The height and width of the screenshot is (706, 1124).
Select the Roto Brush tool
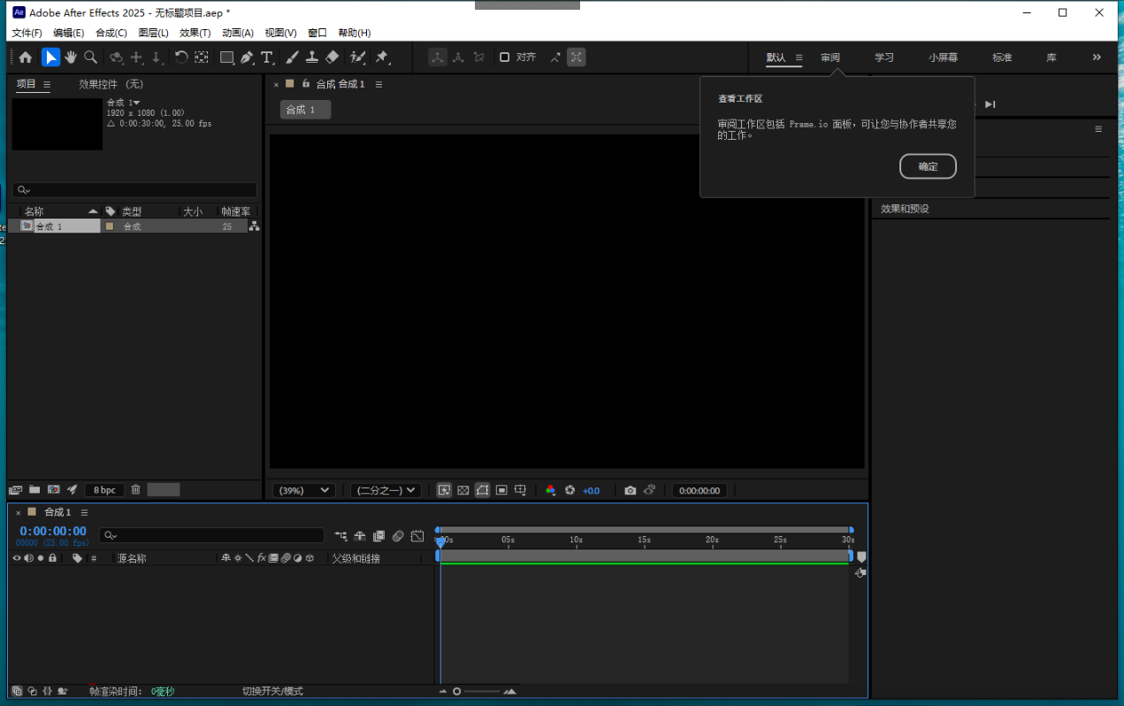coord(357,58)
